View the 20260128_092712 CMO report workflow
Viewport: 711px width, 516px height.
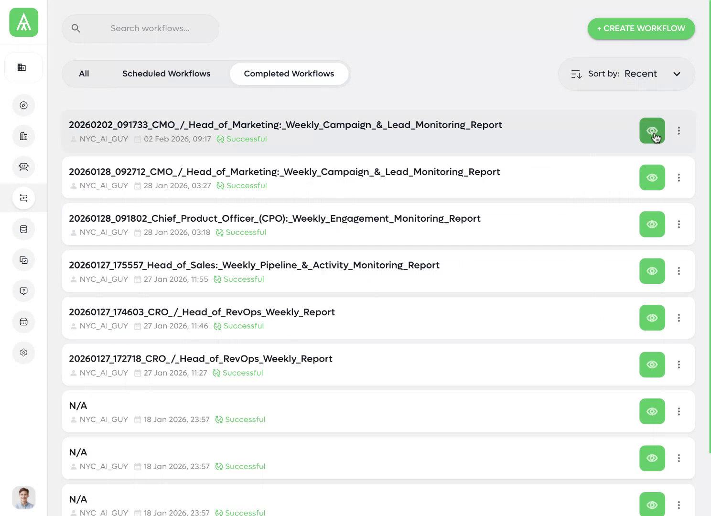click(652, 177)
